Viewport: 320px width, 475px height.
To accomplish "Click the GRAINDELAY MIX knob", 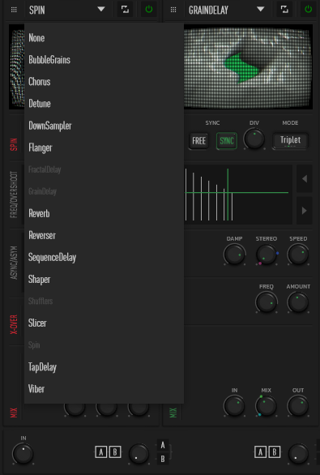I will (267, 406).
